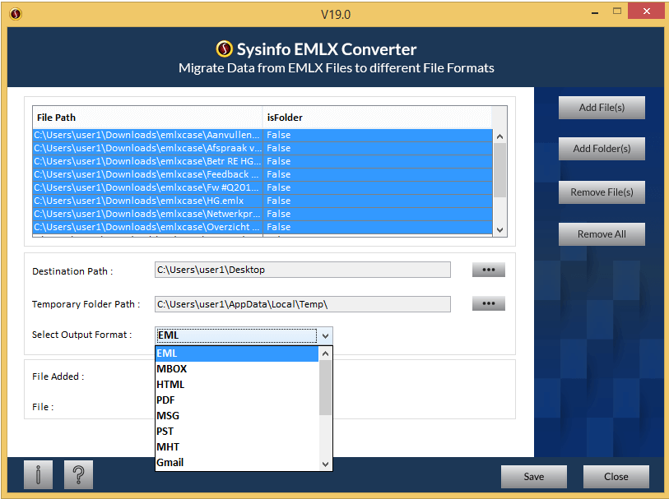This screenshot has width=669, height=499.
Task: Select the Fw #Q201... file row
Action: (x=262, y=188)
